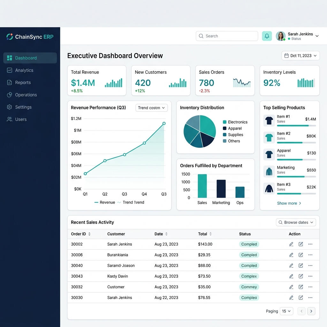Click the $73.50 total cell
Screen dimensions: 327x327
(204, 276)
